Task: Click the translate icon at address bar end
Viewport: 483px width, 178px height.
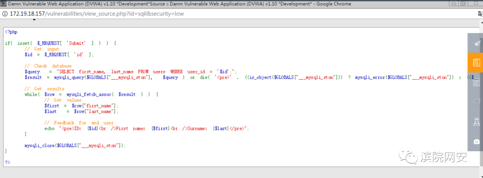Action: click(x=480, y=14)
